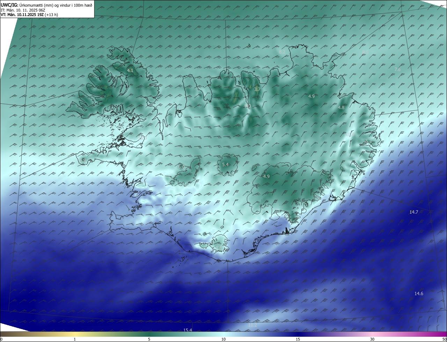447x342 pixels.
Task: Click the 15.4 value label
Action: point(188,330)
